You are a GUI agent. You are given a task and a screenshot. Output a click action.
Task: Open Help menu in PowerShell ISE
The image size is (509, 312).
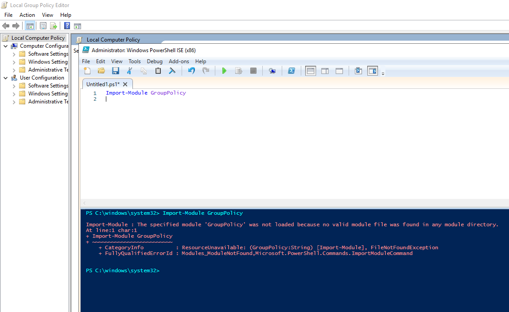[x=201, y=61]
